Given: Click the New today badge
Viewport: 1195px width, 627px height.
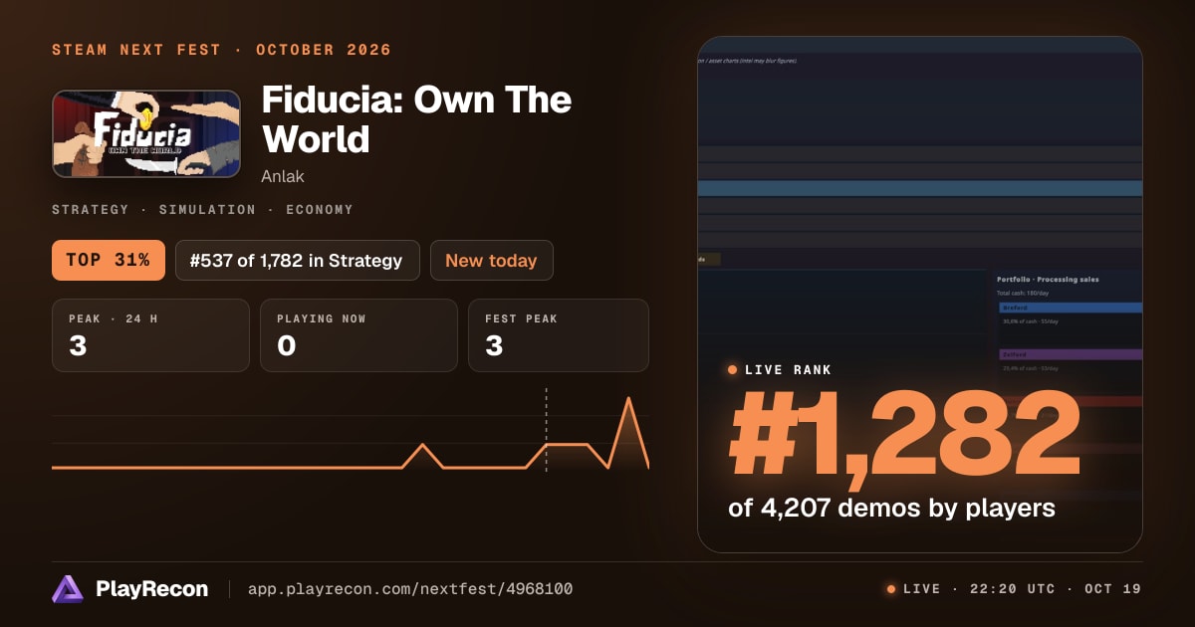Looking at the screenshot, I should [x=491, y=261].
